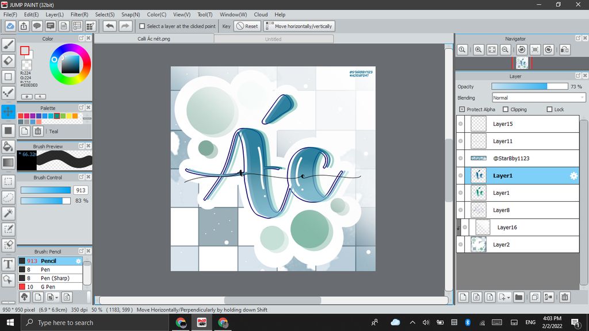Zoom in using the Navigator magnifier
This screenshot has height=331, width=589.
click(479, 50)
